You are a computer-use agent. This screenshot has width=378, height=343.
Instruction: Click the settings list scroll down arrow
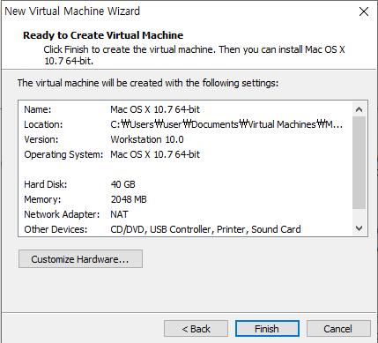tap(359, 228)
